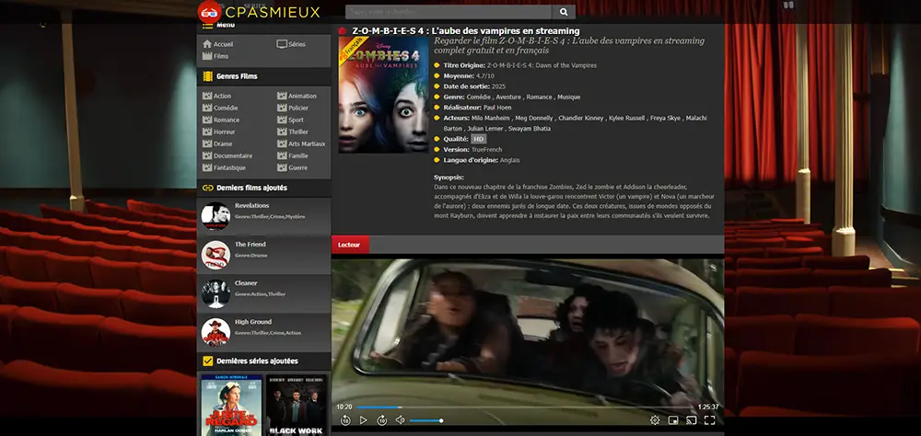Select the Guerre genre
921x436 pixels.
[293, 167]
